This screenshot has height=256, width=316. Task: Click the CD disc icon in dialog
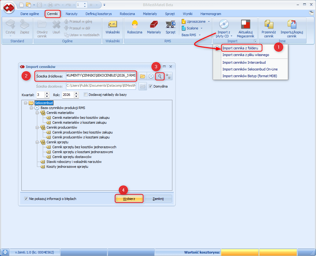pyautogui.click(x=151, y=76)
